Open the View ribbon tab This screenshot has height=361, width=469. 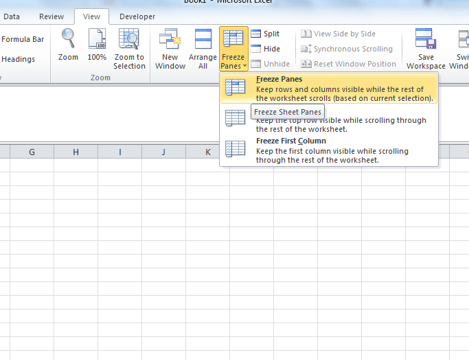pyautogui.click(x=91, y=16)
